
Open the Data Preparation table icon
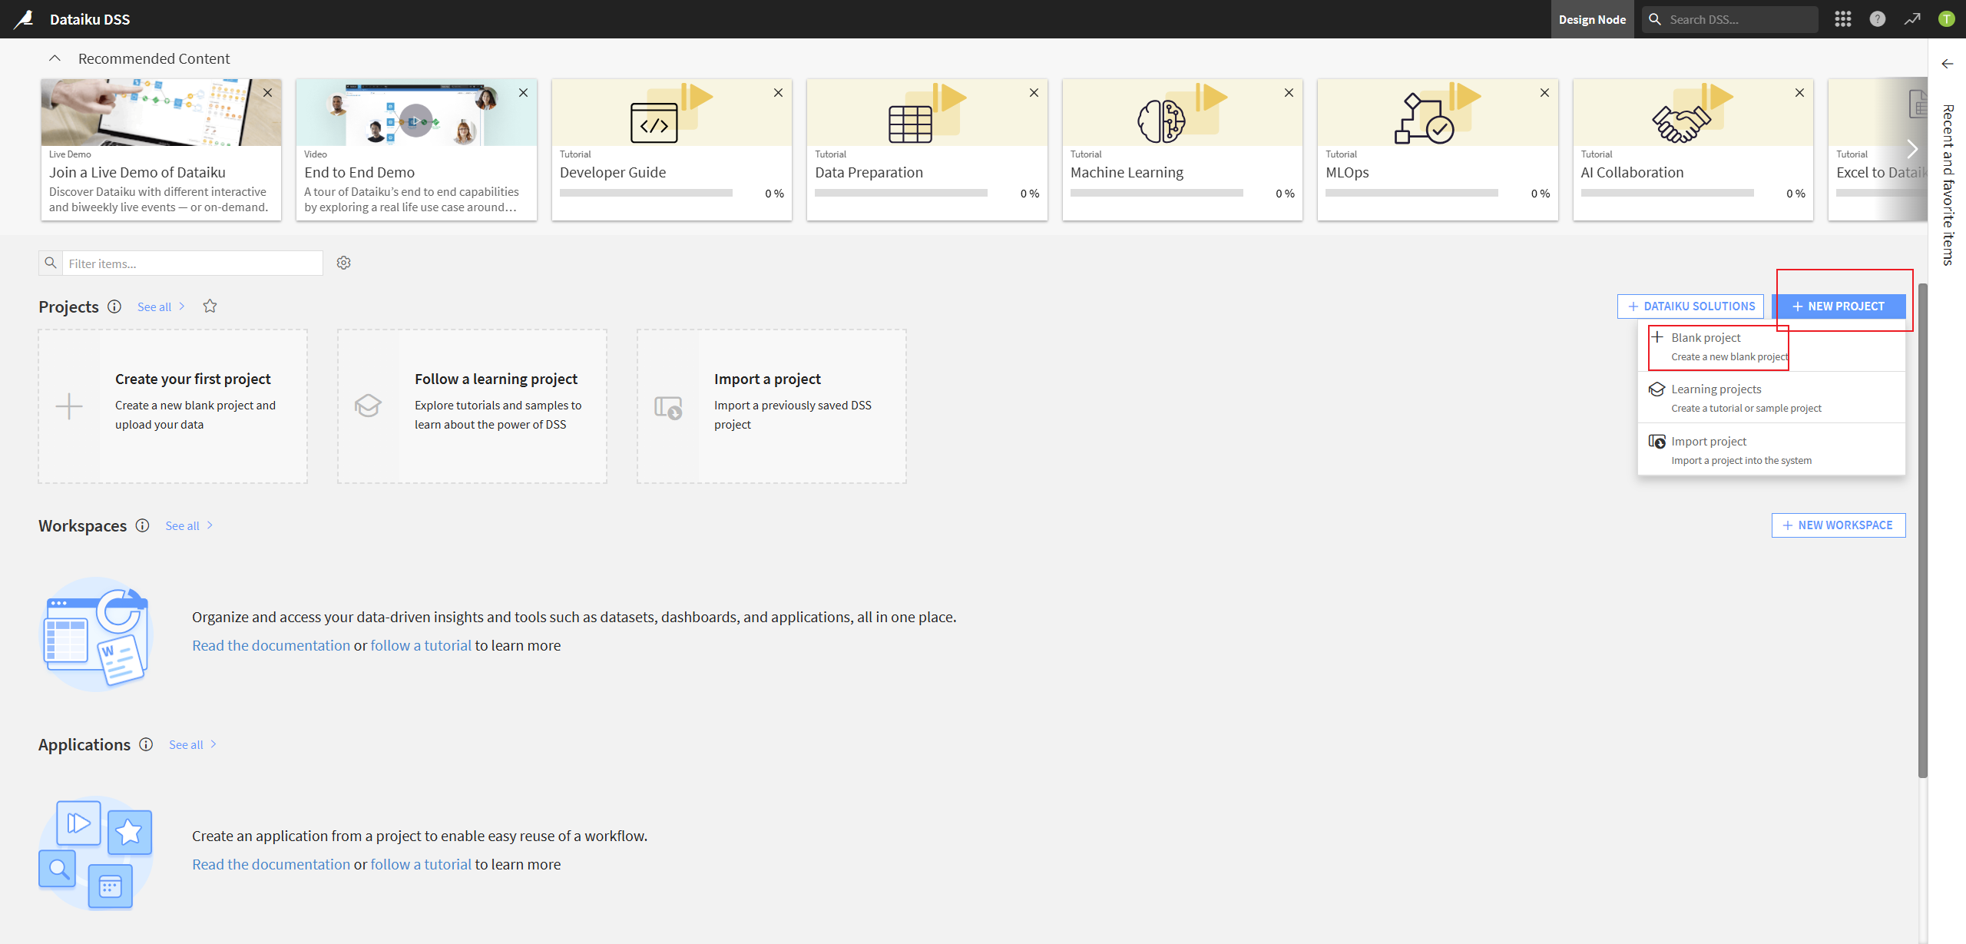tap(910, 124)
